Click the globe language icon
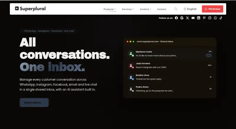Screen dimensions: 236x129 pos(185,9)
